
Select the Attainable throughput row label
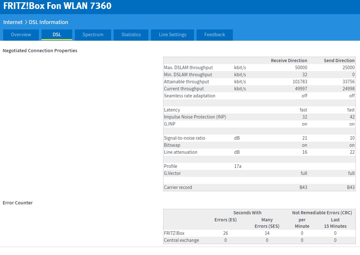186,82
